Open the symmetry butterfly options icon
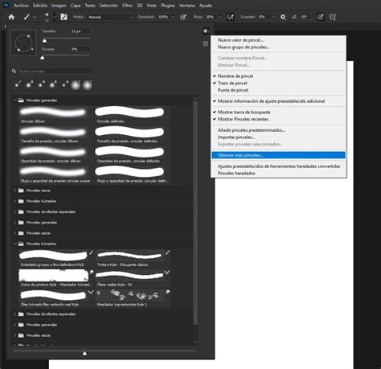This screenshot has height=369, width=381. 333,17
